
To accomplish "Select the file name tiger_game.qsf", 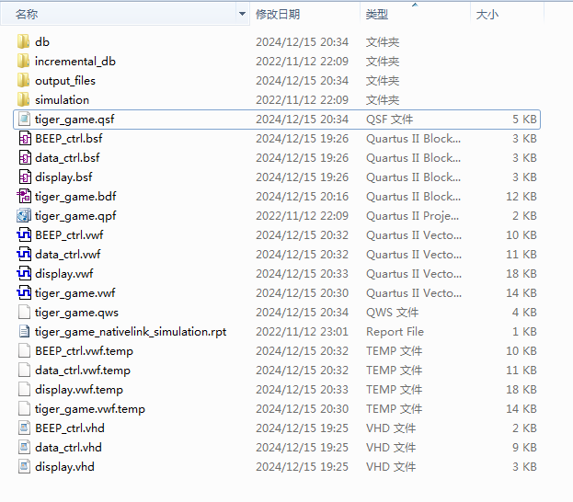I will 74,120.
